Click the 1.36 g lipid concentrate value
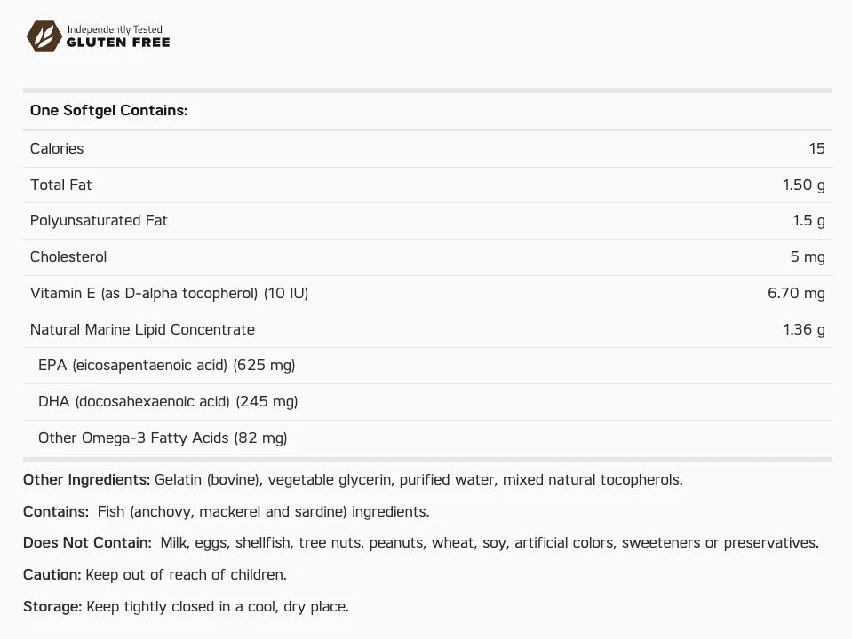The width and height of the screenshot is (852, 639). [804, 329]
